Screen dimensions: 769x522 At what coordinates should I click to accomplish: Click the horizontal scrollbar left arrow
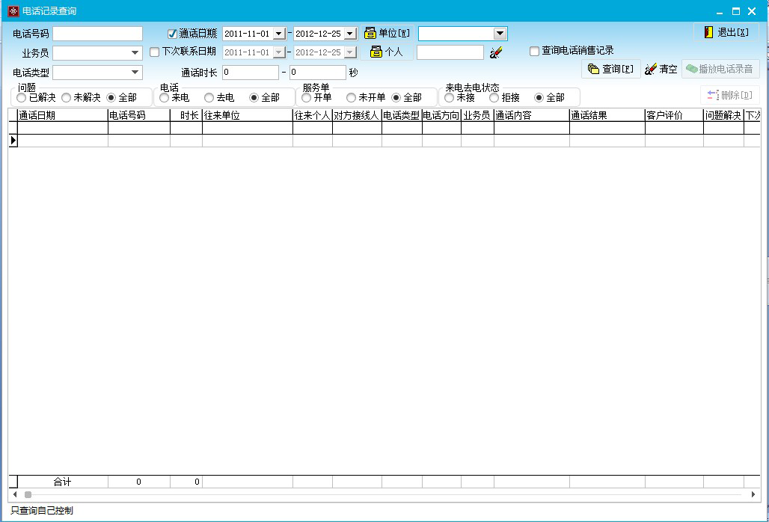coord(15,494)
